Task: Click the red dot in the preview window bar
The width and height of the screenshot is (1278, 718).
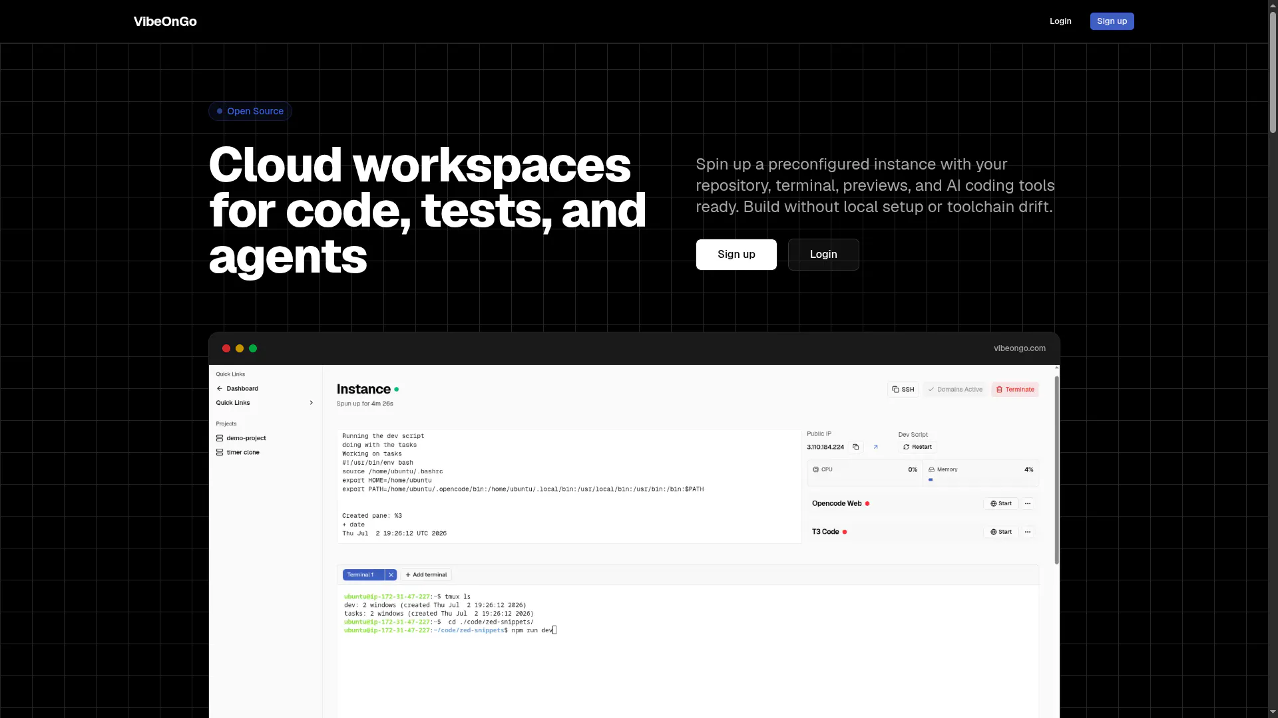Action: (226, 348)
